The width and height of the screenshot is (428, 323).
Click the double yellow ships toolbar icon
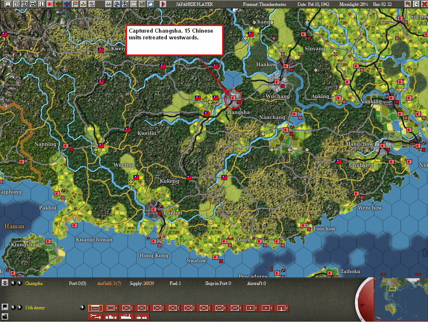92,4
